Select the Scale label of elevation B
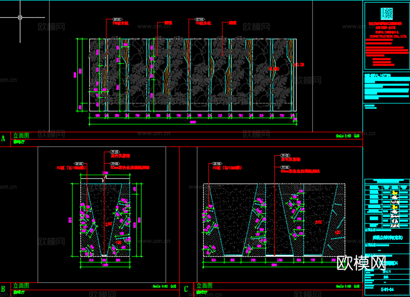Viewport: 410px width, 297px height. [164, 286]
